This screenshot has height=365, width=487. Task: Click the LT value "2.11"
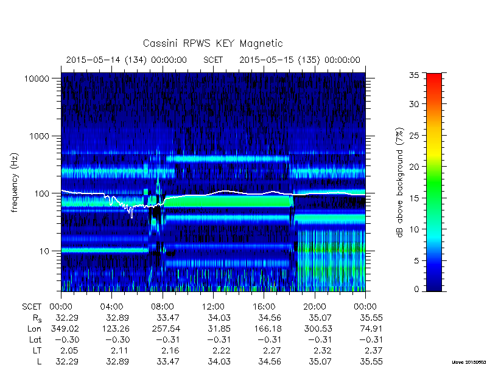click(x=120, y=351)
